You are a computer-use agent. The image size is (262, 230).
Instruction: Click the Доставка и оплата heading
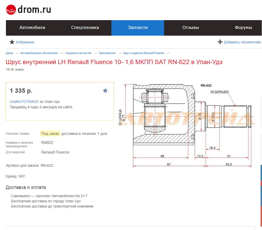click(26, 187)
